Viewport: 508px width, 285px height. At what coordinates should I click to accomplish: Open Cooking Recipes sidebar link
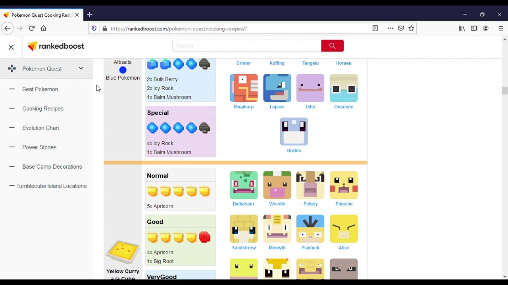[43, 109]
